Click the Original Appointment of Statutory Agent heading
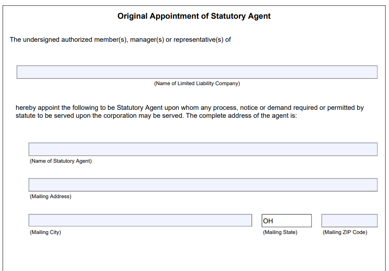389x271 pixels. click(x=194, y=16)
